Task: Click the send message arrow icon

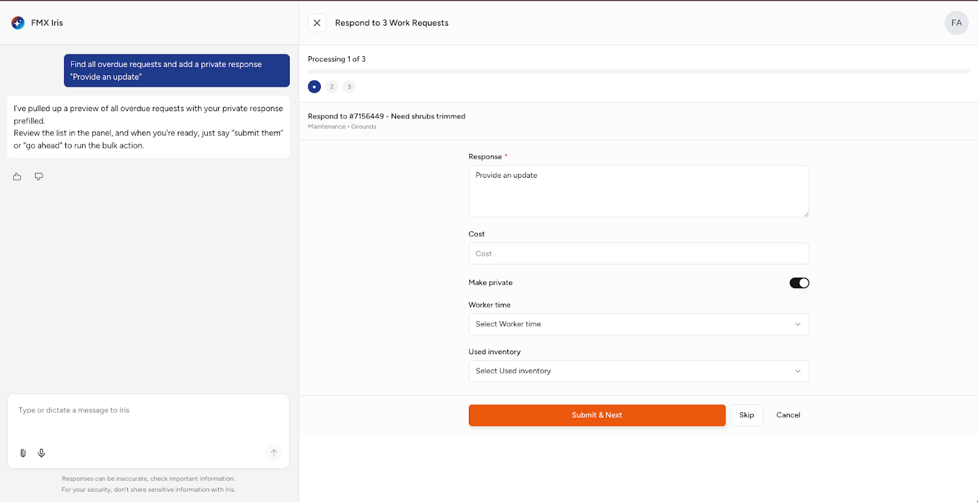Action: [x=274, y=453]
